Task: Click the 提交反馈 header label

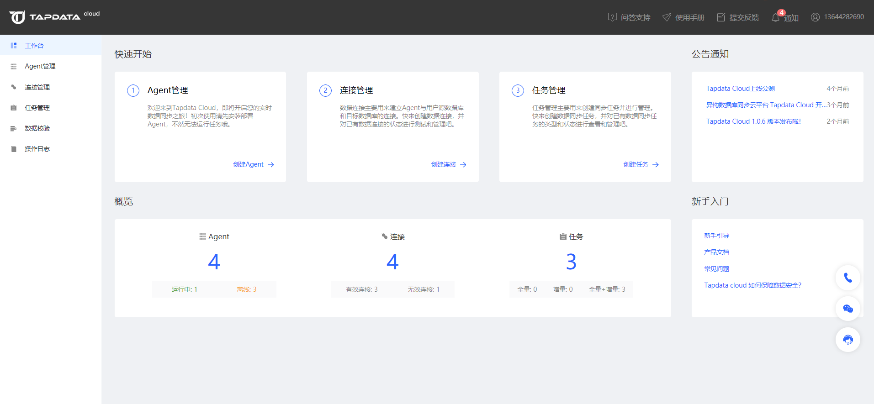Action: [x=744, y=17]
